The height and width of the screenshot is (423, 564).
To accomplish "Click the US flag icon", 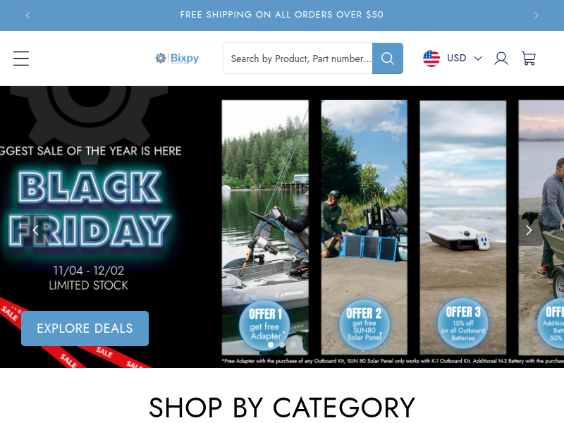I will click(431, 59).
